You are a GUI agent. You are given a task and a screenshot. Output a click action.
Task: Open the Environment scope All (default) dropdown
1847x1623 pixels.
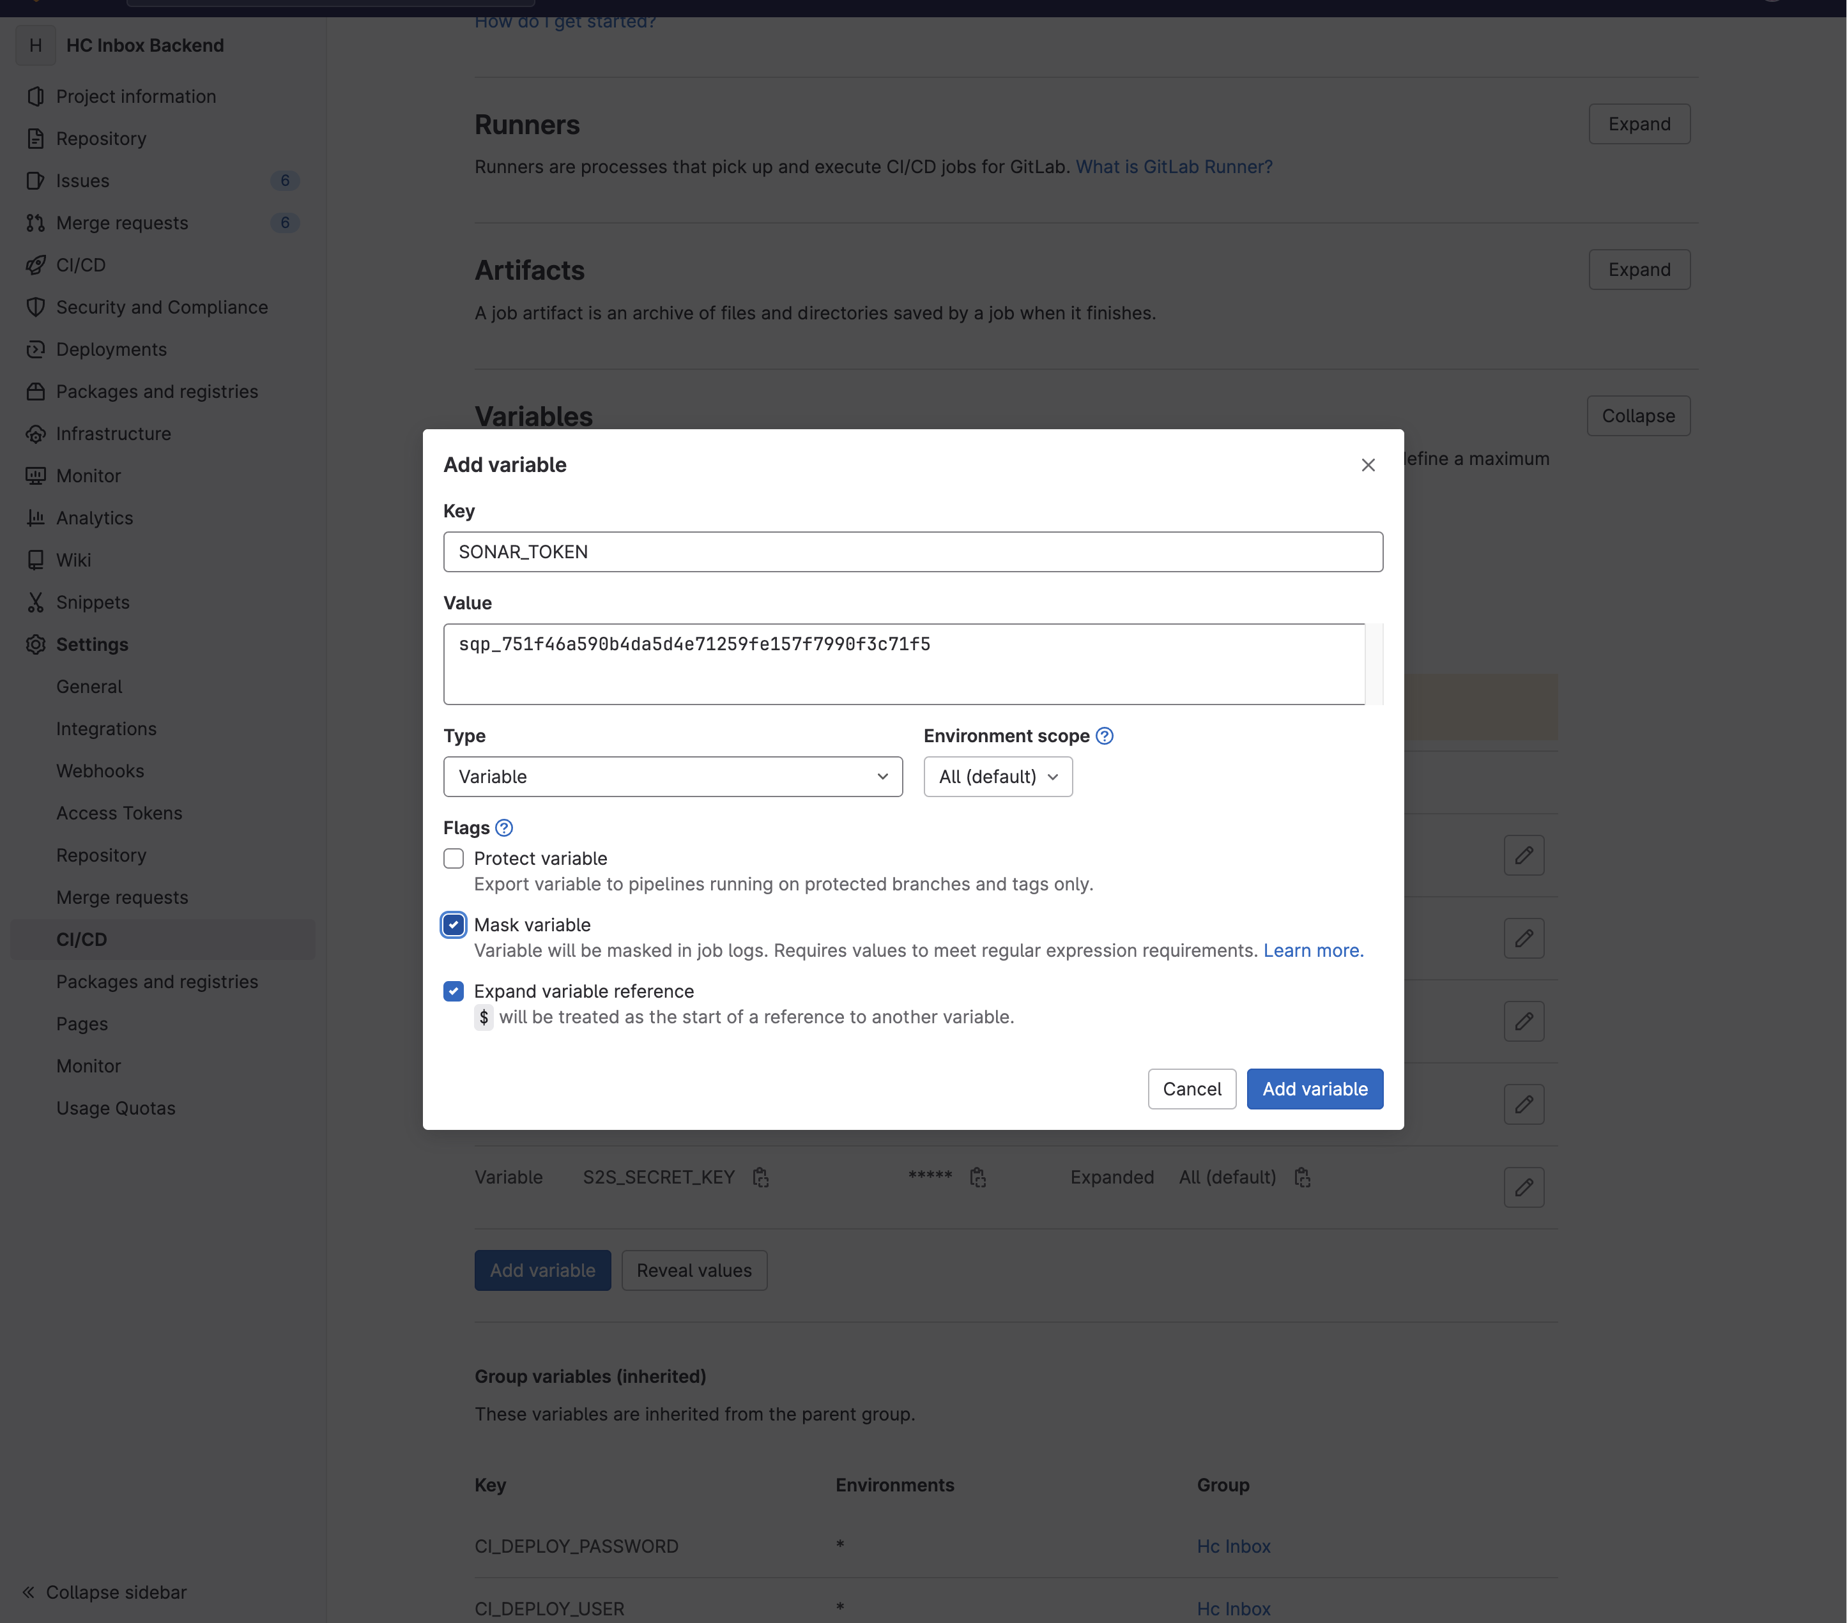click(x=999, y=777)
